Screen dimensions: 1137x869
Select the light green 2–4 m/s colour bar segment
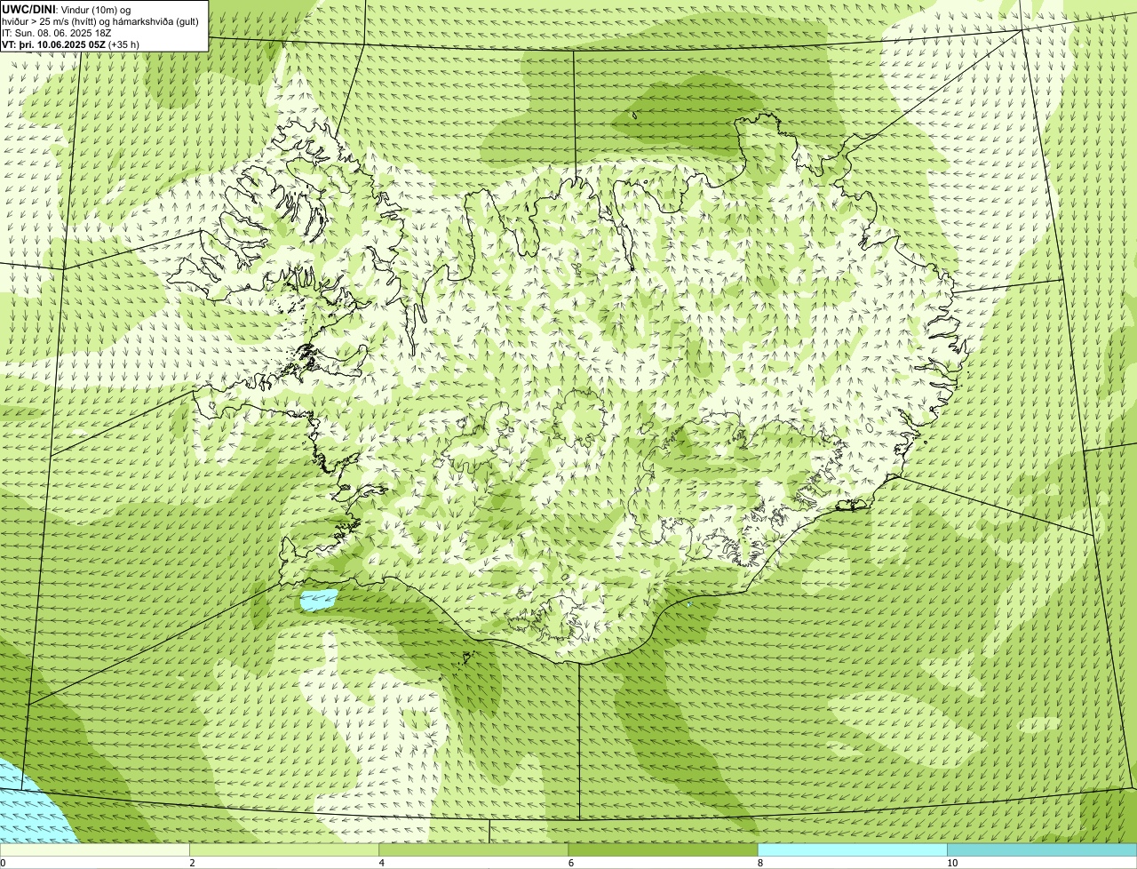[x=284, y=850]
